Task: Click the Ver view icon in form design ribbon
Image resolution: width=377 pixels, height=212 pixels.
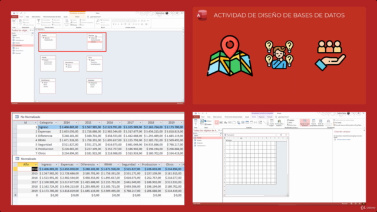Action: 196,122
